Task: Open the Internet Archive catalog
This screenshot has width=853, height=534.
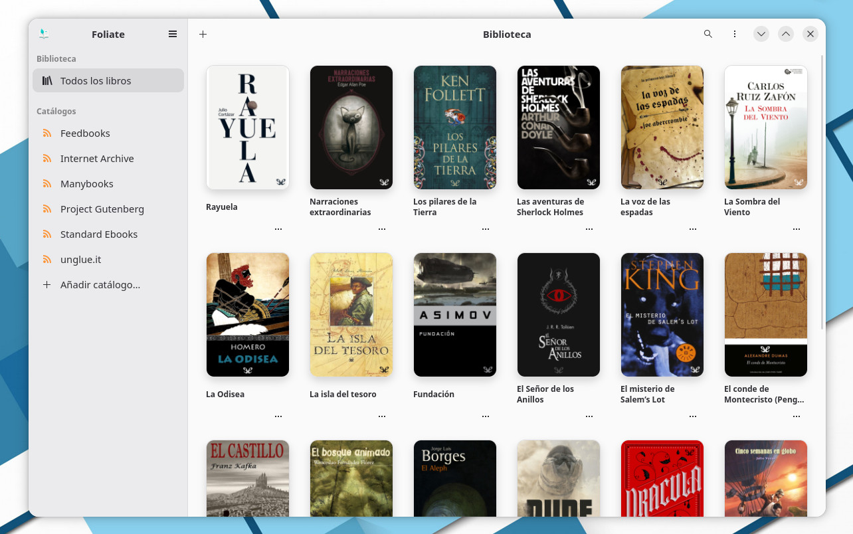Action: point(108,158)
